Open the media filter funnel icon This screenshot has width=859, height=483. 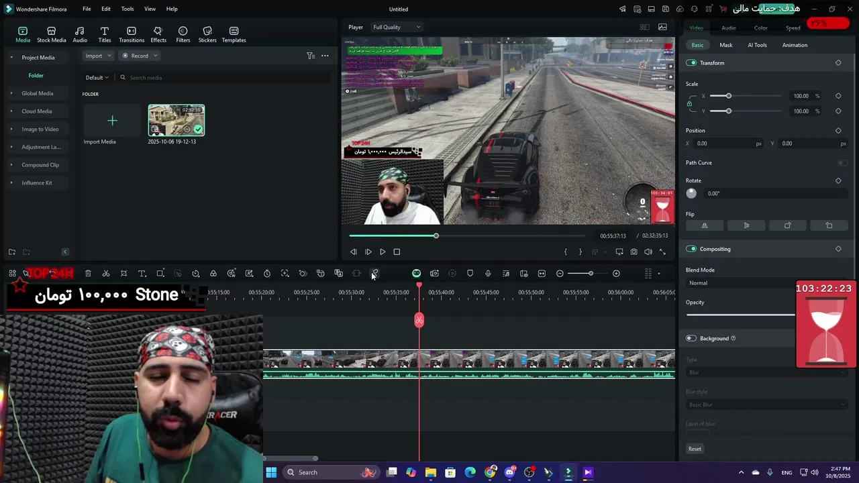311,56
